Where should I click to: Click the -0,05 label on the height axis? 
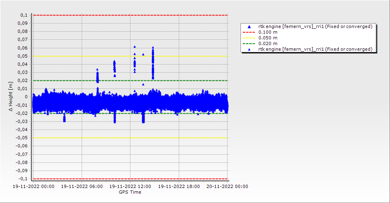pos(21,138)
